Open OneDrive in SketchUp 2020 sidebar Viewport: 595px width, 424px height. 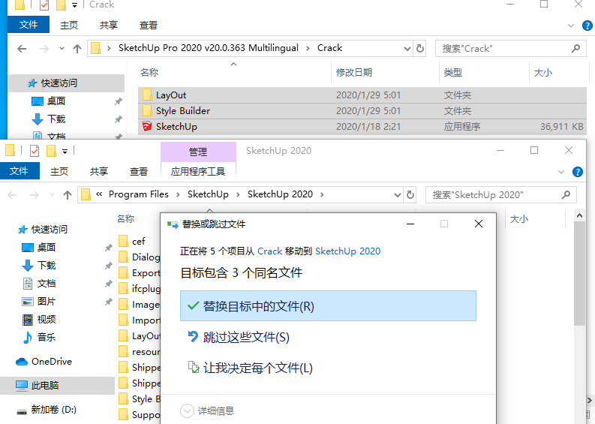click(x=52, y=362)
